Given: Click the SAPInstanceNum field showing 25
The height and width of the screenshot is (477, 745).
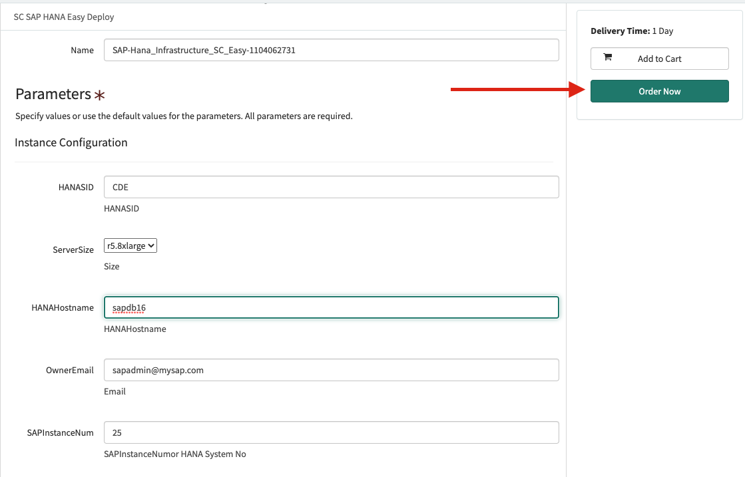Looking at the screenshot, I should (x=331, y=432).
